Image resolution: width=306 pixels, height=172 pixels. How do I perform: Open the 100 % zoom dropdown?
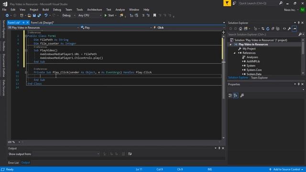click(x=14, y=142)
